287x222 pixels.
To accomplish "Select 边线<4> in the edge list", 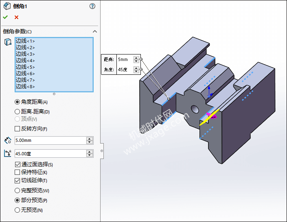I will coord(25,60).
